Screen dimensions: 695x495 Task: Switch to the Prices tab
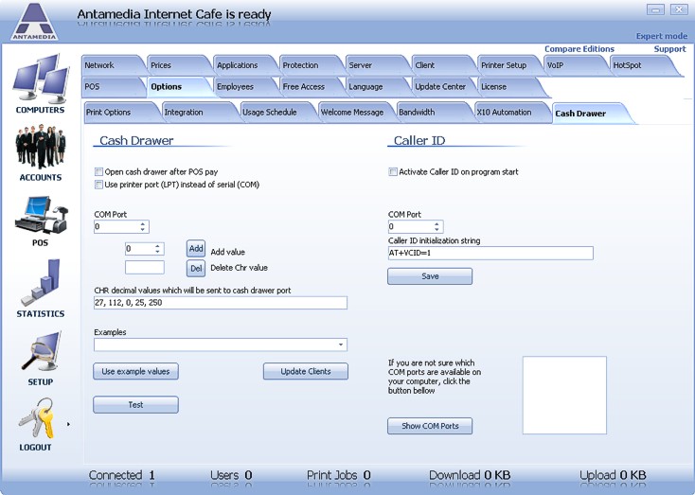178,65
